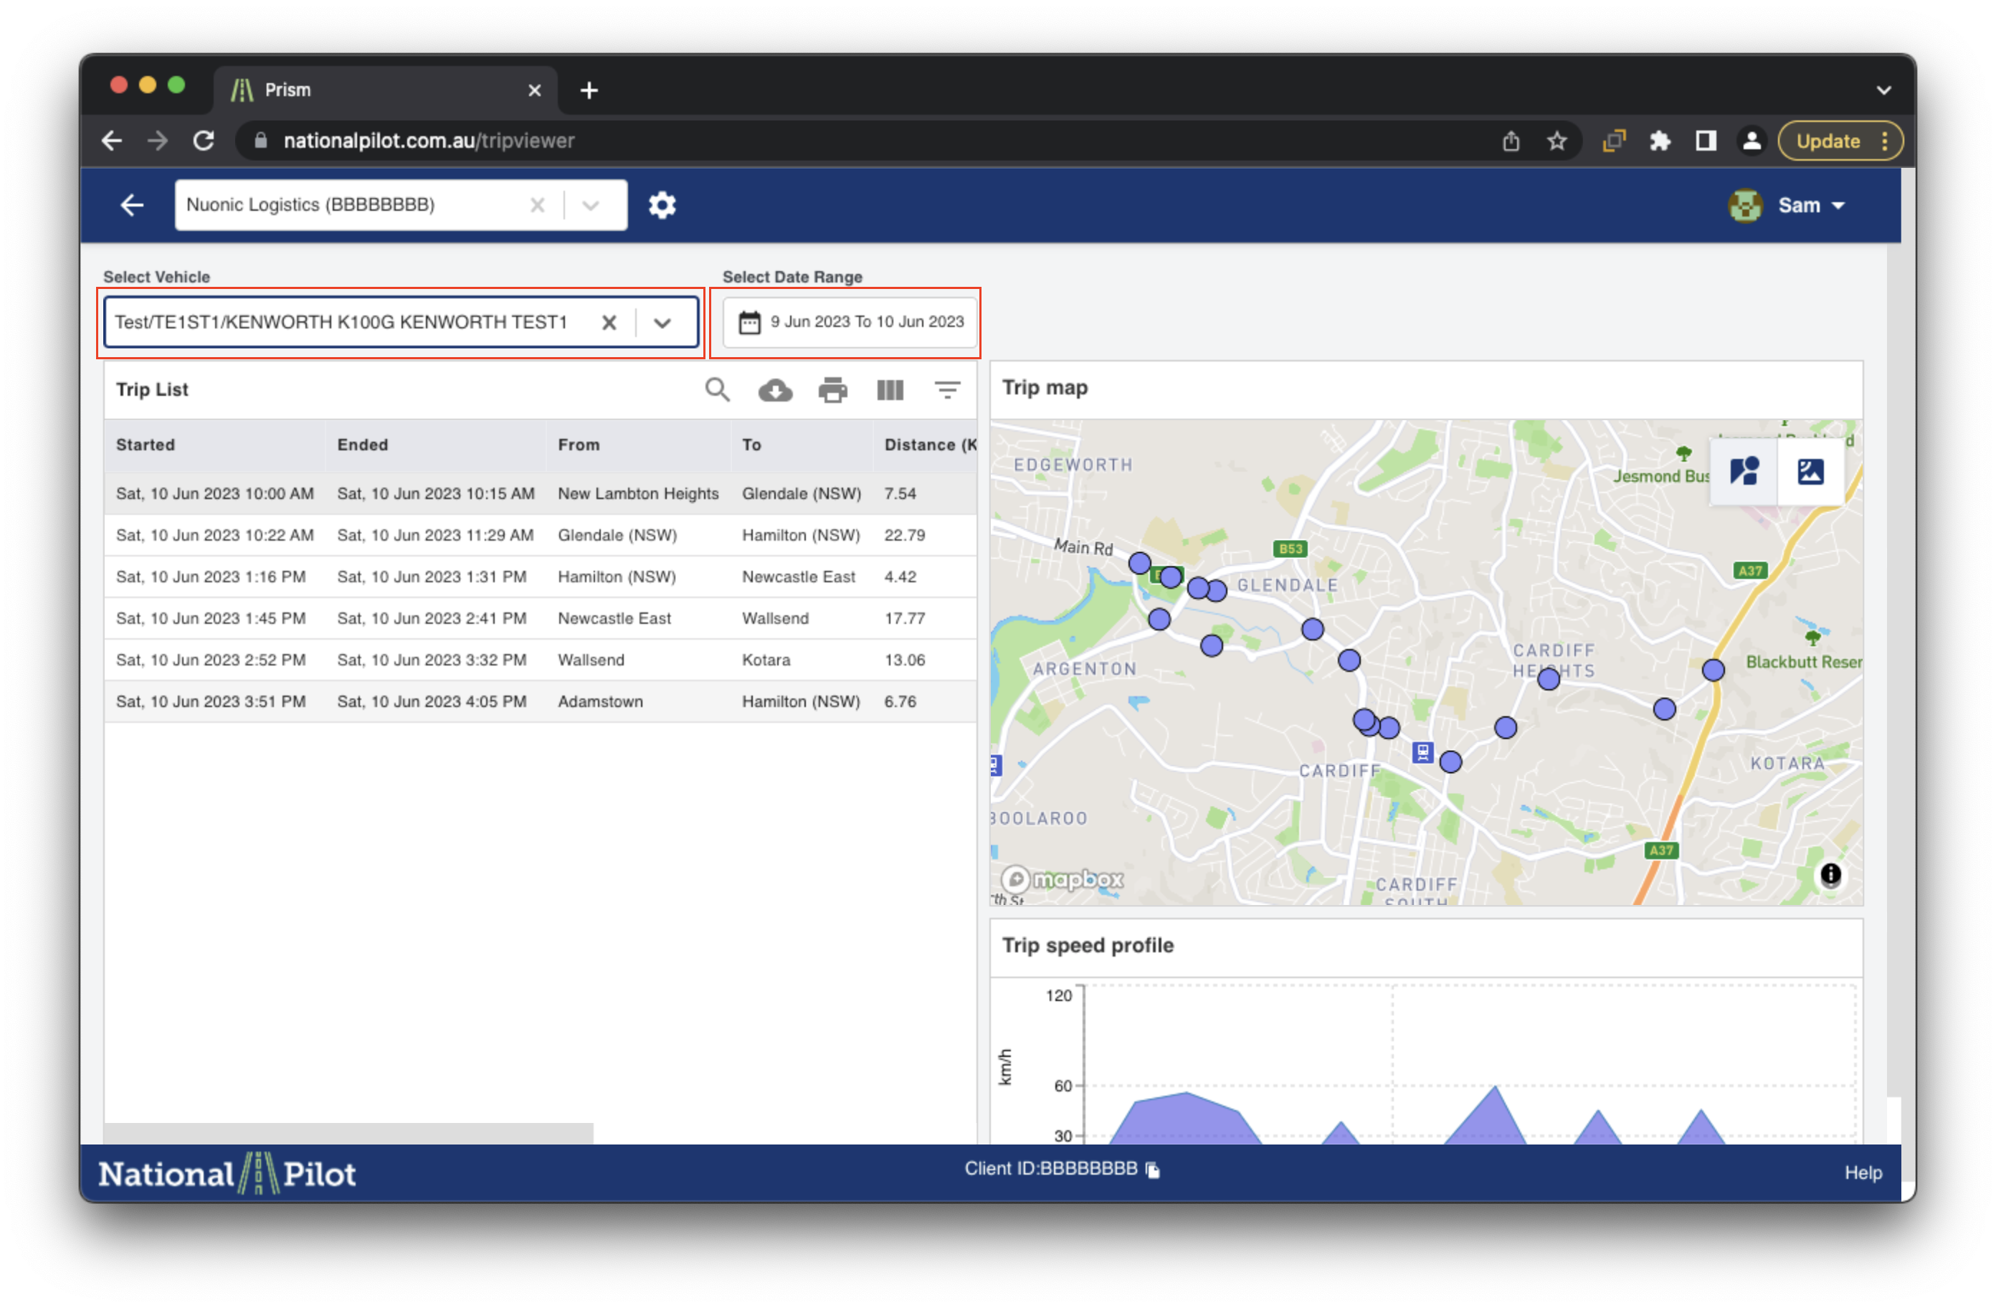Click the Help link in footer
This screenshot has height=1308, width=1996.
pyautogui.click(x=1863, y=1172)
